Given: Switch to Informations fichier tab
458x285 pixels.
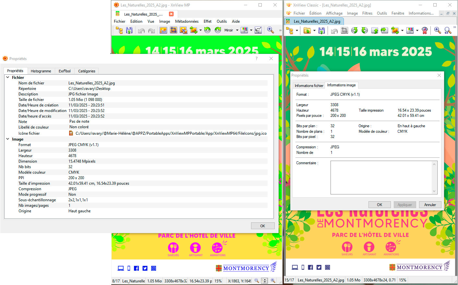Looking at the screenshot, I should click(309, 86).
